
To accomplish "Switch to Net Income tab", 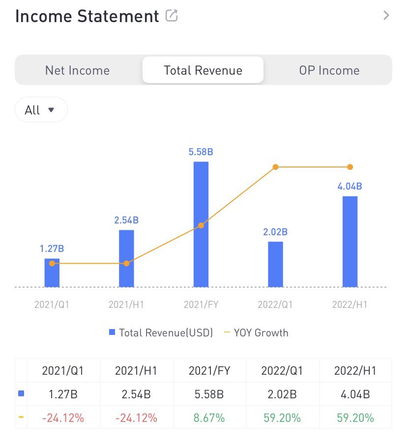I will coord(77,70).
